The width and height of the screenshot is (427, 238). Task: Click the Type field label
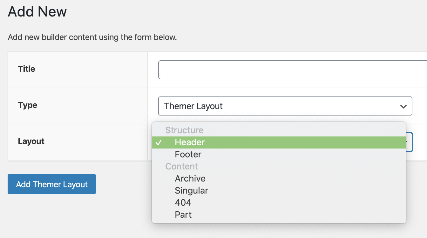tap(28, 105)
